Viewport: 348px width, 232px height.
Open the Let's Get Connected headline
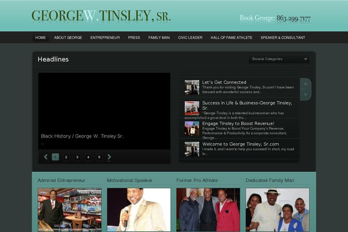[224, 82]
